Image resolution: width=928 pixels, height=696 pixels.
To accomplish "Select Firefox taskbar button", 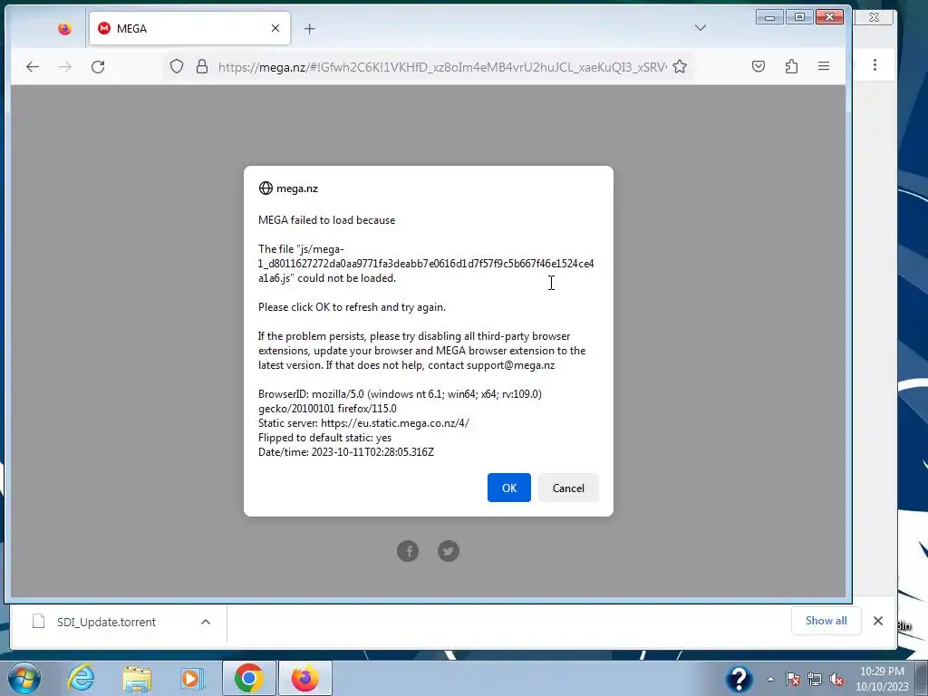I will [304, 678].
